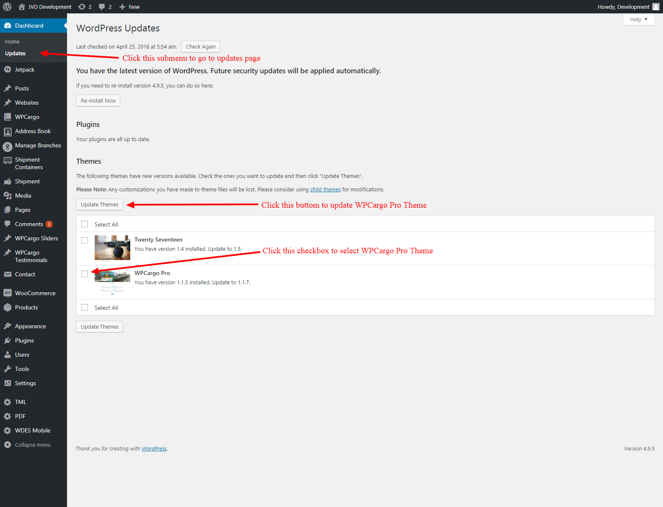Viewport: 663px width, 507px height.
Task: Click the plus icon beside New
Action: click(122, 7)
